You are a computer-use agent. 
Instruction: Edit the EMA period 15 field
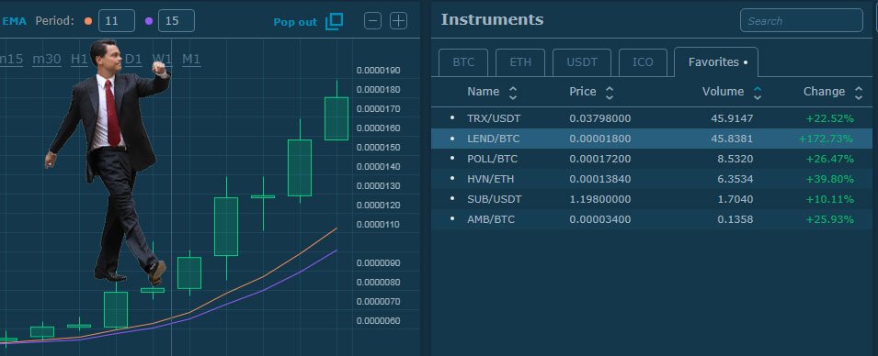coord(177,21)
